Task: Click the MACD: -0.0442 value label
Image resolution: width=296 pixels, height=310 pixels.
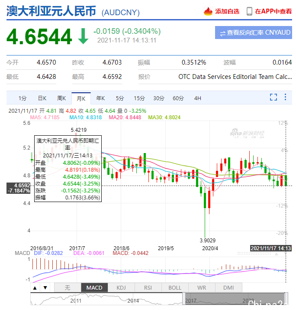Action: 130,253
